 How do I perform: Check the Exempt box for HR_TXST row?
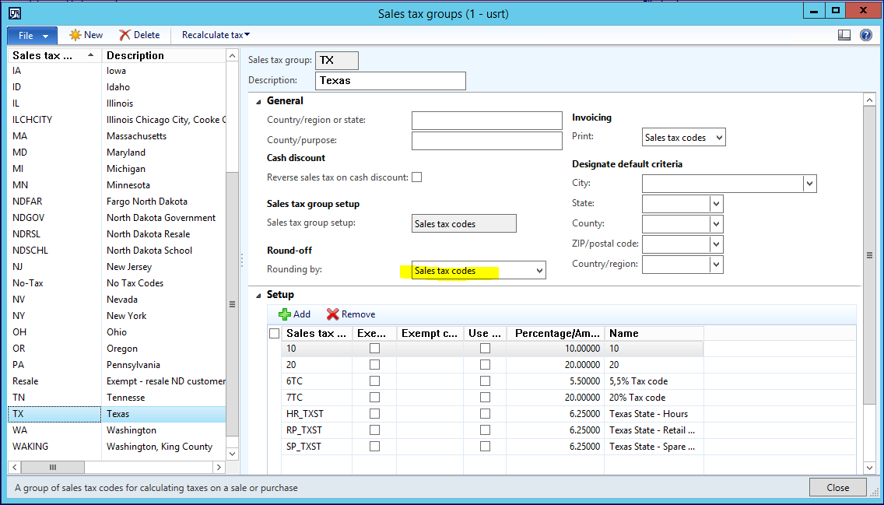coord(374,414)
